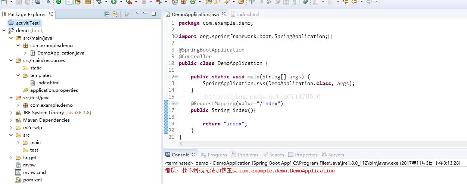This screenshot has width=467, height=184.
Task: Collapse All in Package Explorer
Action: pos(107,14)
